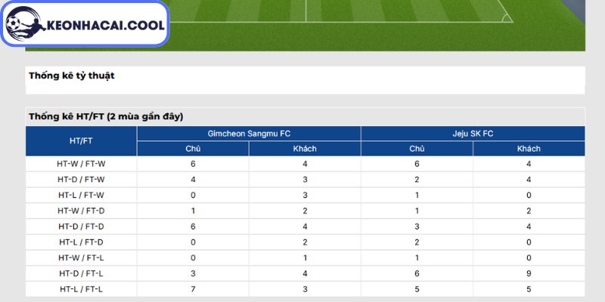Image resolution: width=605 pixels, height=302 pixels.
Task: Click the HT-D / FT-D row label
Action: [81, 226]
